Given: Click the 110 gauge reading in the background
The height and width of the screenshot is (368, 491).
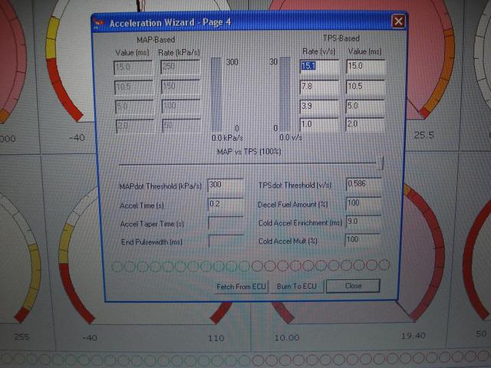Looking at the screenshot, I should 216,338.
